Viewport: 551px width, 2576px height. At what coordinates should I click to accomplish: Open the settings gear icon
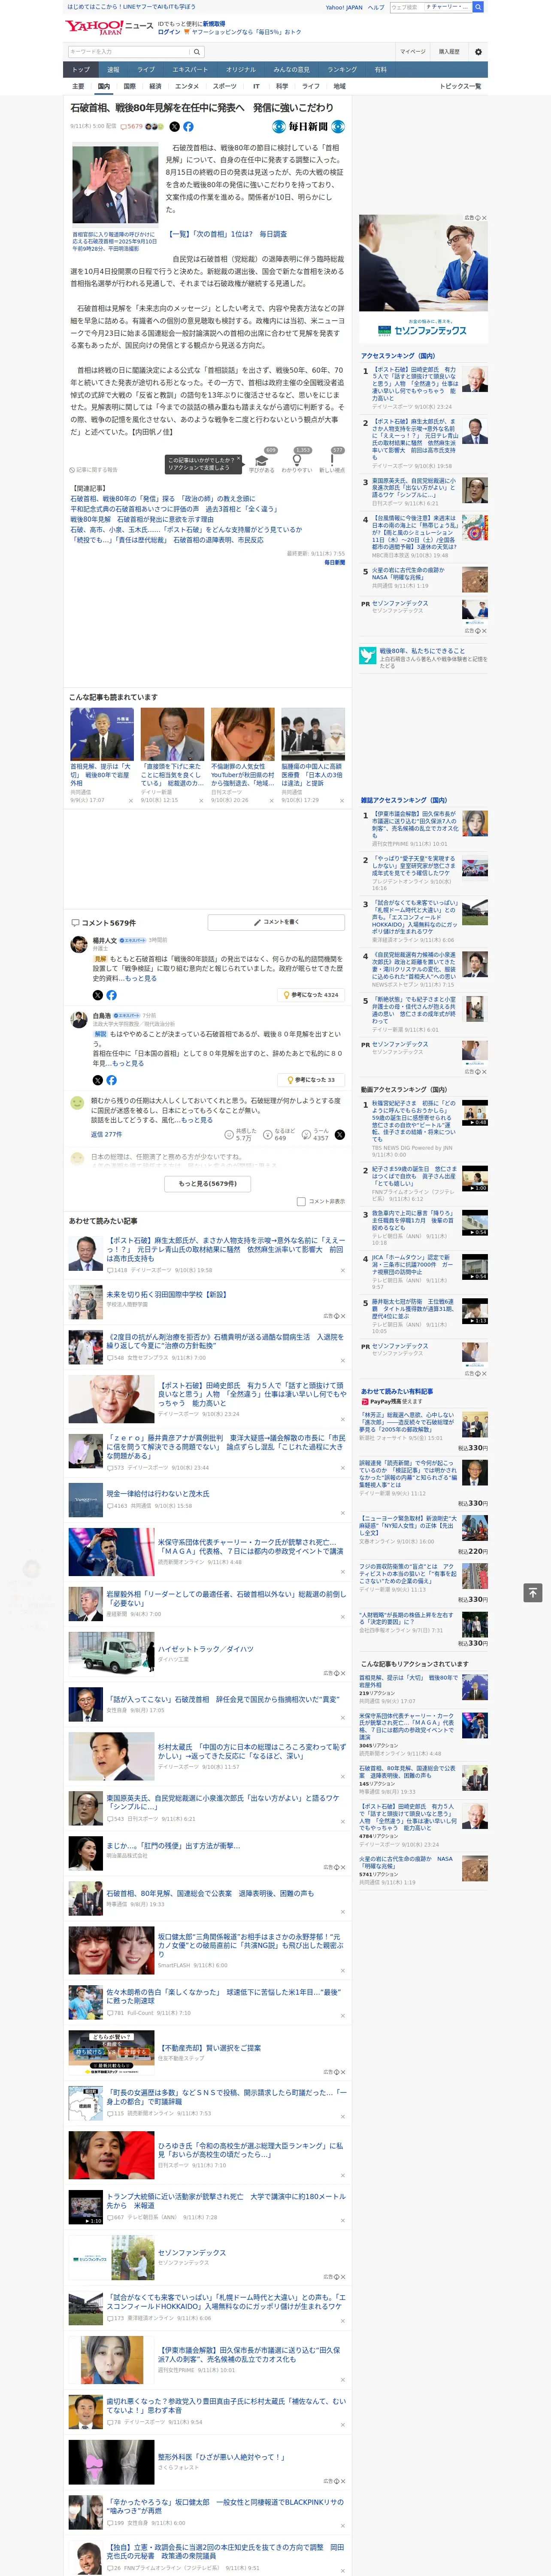coord(477,51)
